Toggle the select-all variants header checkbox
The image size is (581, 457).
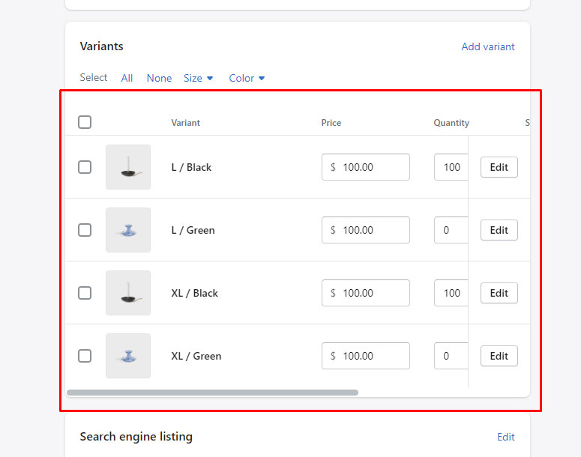(85, 122)
